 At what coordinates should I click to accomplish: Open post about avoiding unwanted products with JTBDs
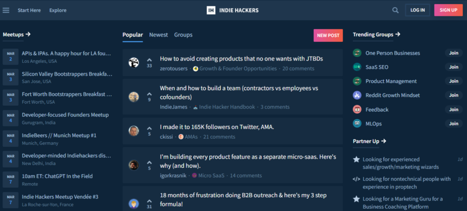click(x=241, y=59)
